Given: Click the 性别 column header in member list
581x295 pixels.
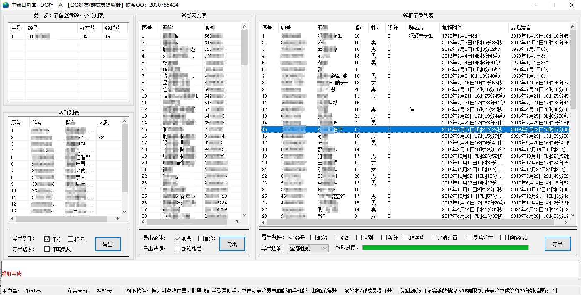Looking at the screenshot, I should coord(376,28).
